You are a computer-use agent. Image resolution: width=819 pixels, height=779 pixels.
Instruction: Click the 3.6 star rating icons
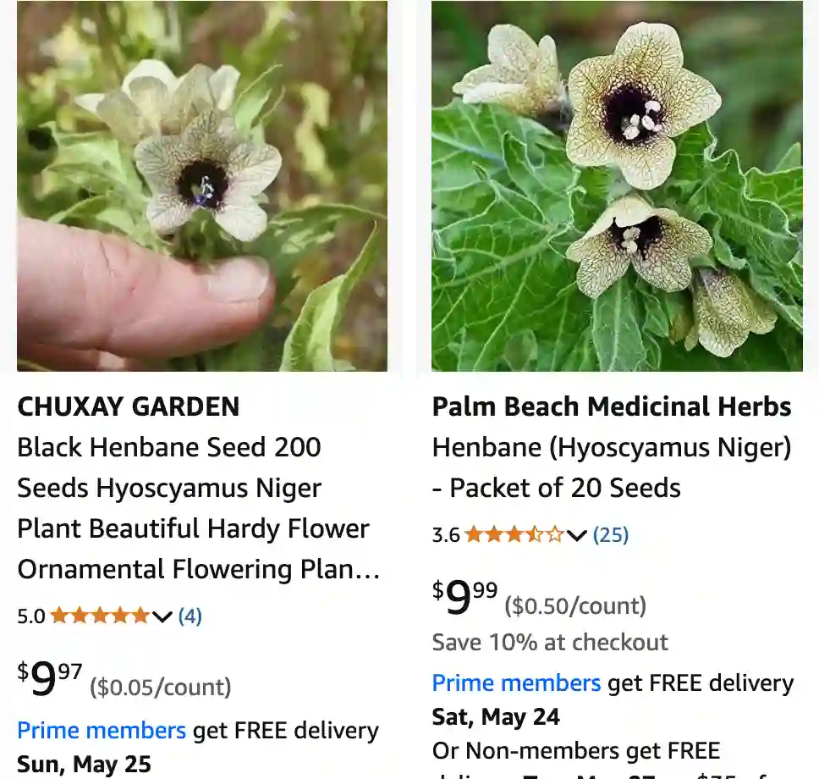pyautogui.click(x=514, y=534)
